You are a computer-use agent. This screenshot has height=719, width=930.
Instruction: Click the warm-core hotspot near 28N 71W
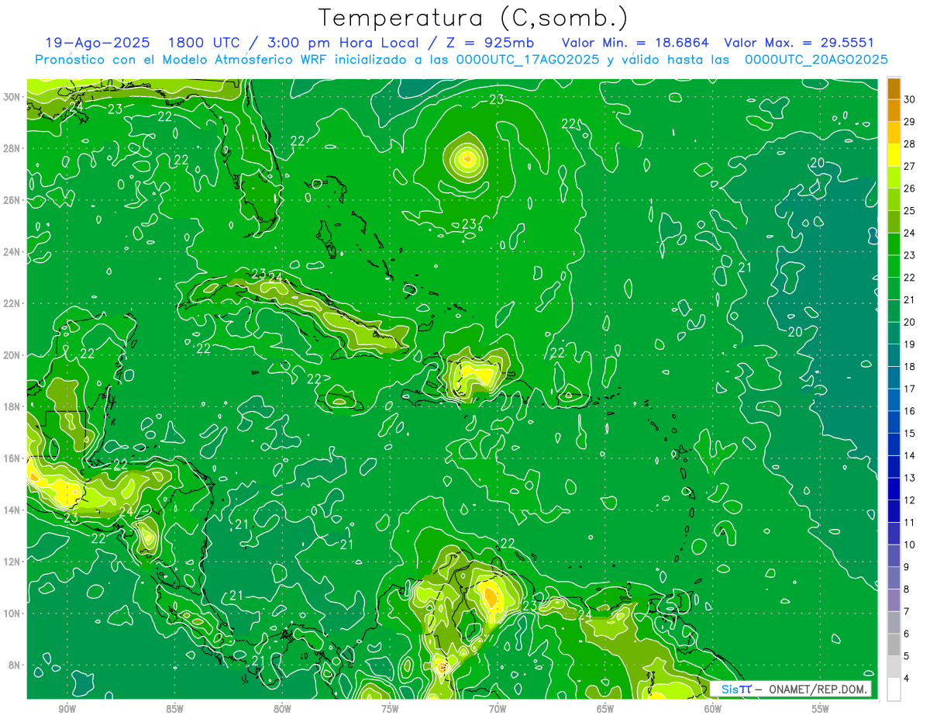coord(467,159)
